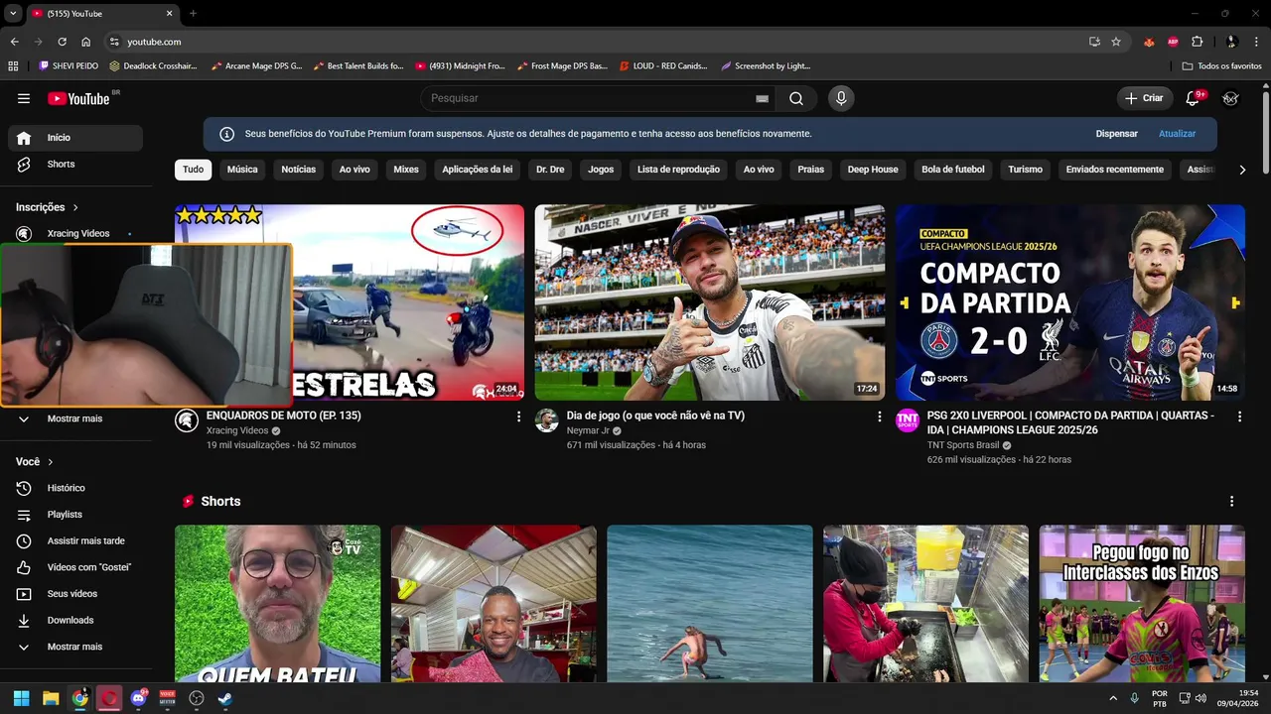Click the youtube.com address bar
The width and height of the screenshot is (1271, 714).
tap(600, 42)
